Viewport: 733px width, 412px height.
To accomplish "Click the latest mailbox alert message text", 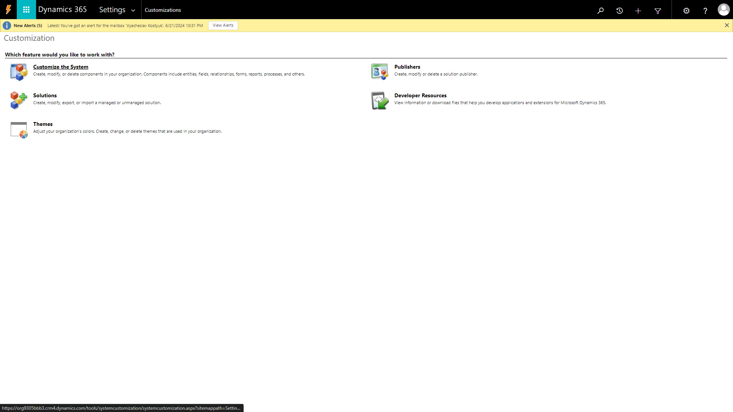I will tap(125, 26).
